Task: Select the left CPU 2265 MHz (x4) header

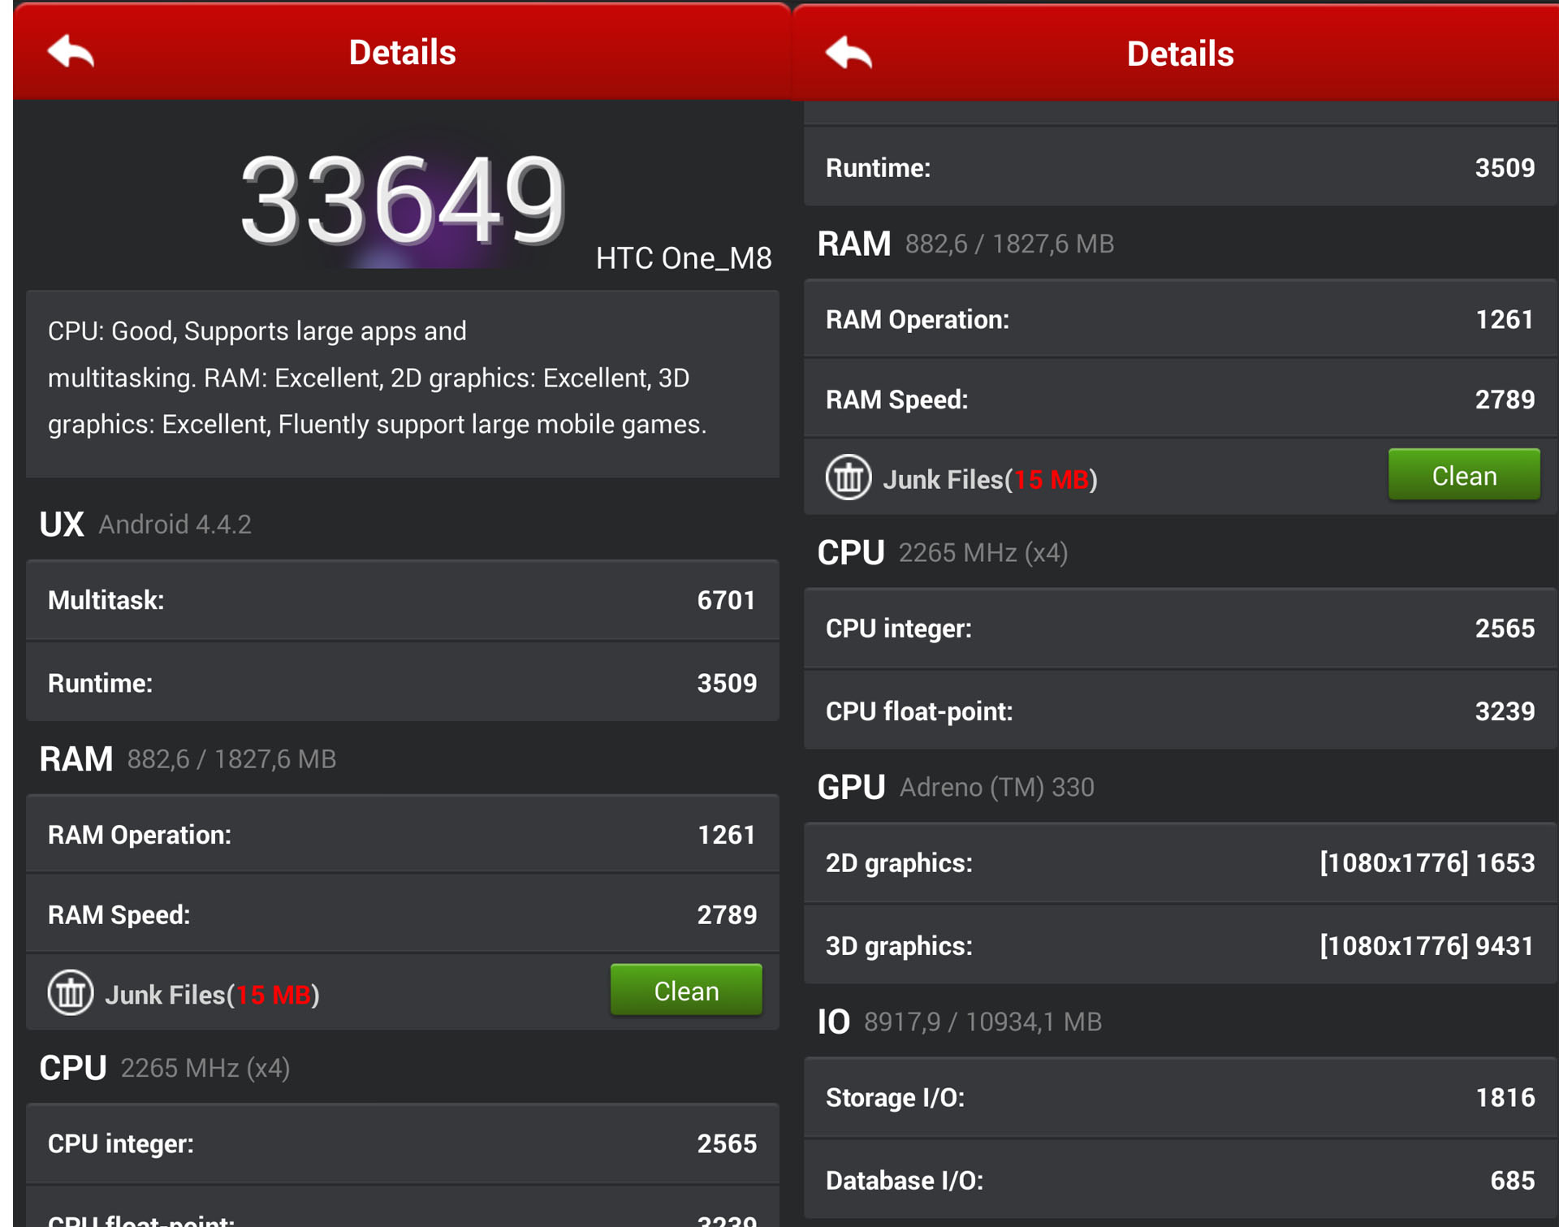Action: click(x=165, y=1067)
